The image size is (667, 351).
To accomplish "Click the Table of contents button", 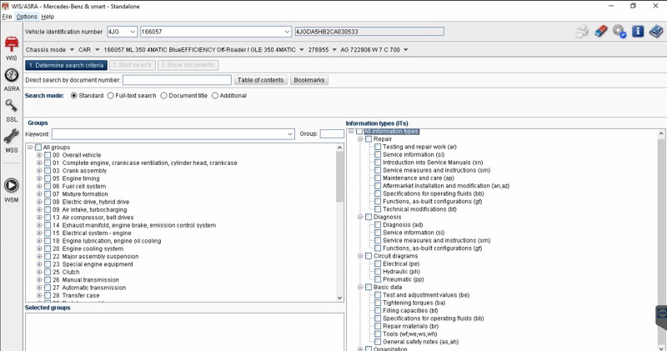I will pos(261,80).
